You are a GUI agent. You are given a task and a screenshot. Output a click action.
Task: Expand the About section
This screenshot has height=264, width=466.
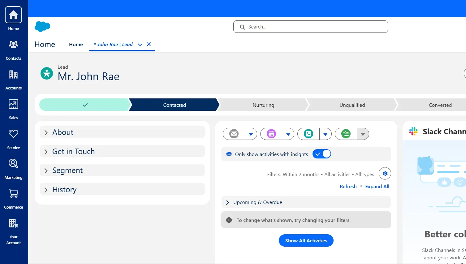coord(122,132)
